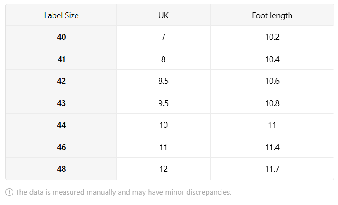The height and width of the screenshot is (205, 338).
Task: Click the foot length 10.8 cell
Action: coord(272,103)
